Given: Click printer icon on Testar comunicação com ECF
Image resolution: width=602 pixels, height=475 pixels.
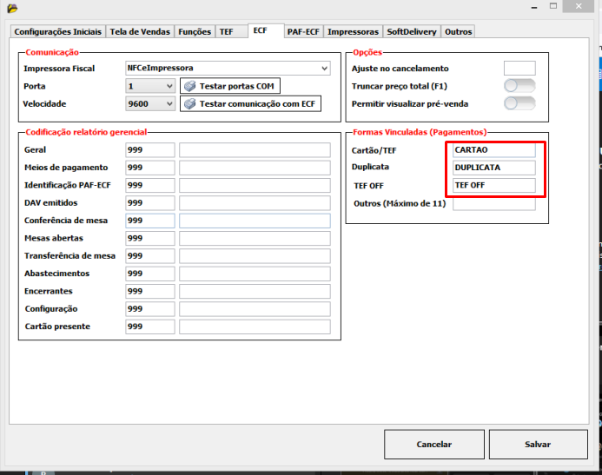Looking at the screenshot, I should coord(190,104).
